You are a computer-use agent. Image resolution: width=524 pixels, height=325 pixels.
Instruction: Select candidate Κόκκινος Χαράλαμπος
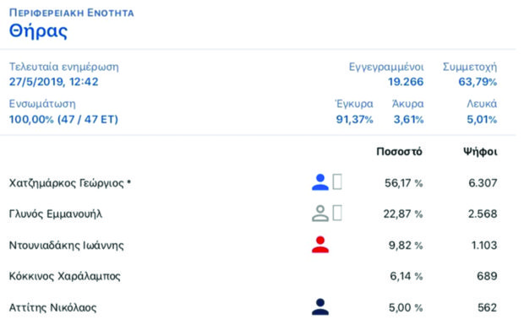tap(64, 276)
